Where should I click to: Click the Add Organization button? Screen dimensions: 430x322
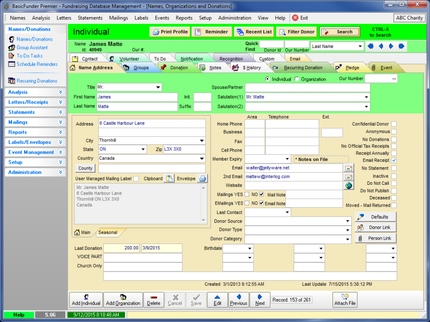[123, 300]
